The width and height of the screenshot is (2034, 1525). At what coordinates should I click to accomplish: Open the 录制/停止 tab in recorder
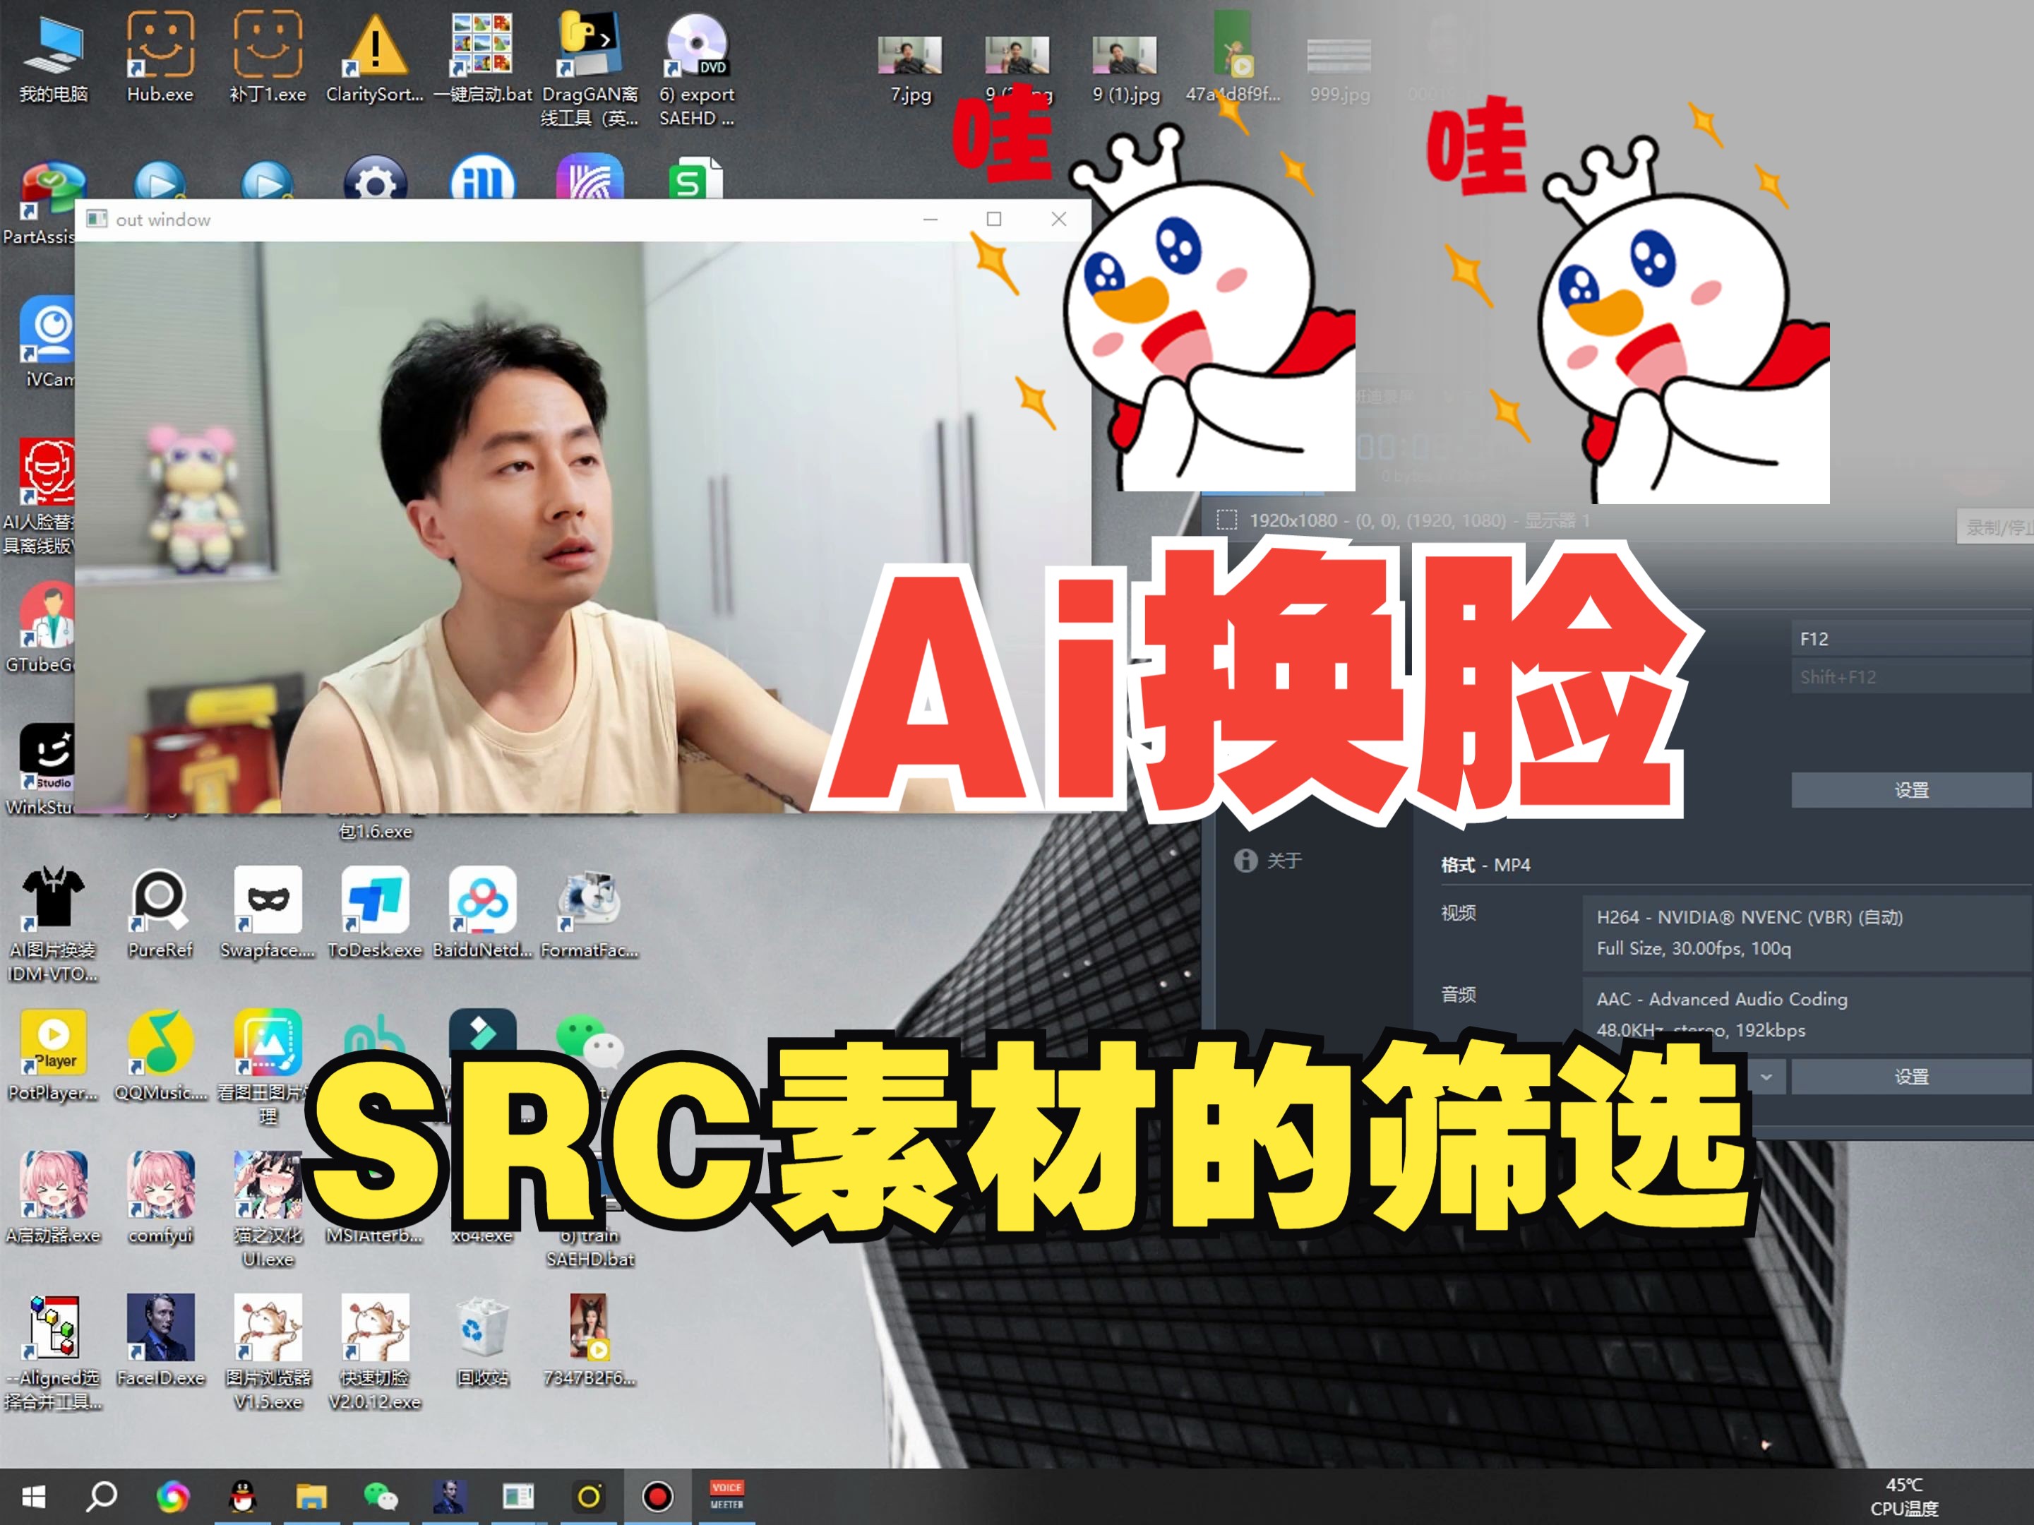tap(1995, 527)
